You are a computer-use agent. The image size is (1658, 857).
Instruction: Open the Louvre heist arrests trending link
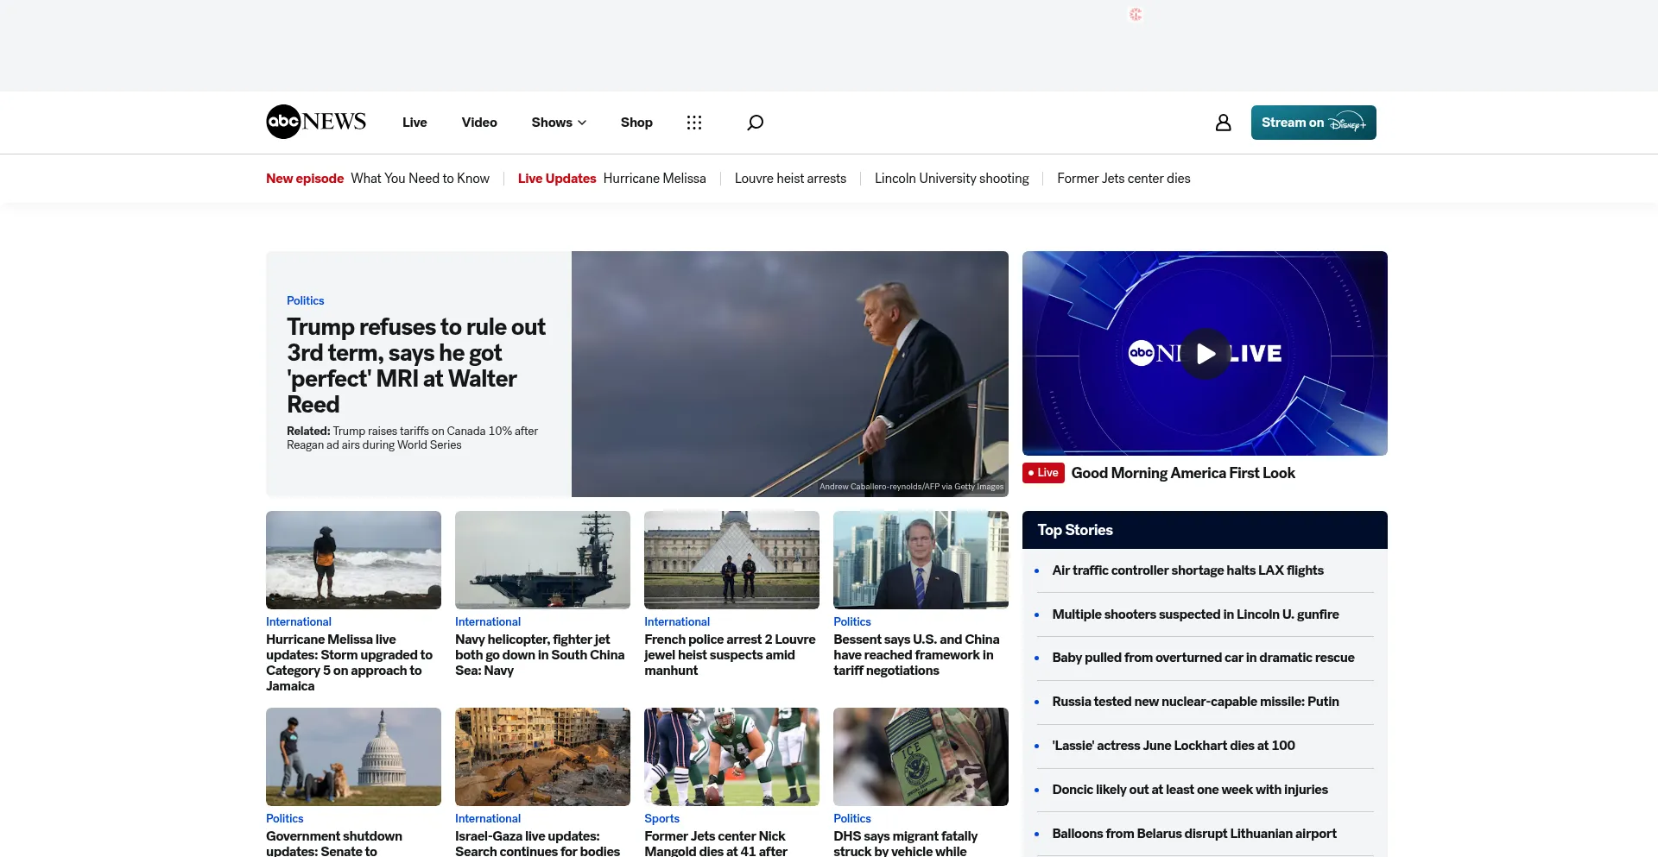790,179
